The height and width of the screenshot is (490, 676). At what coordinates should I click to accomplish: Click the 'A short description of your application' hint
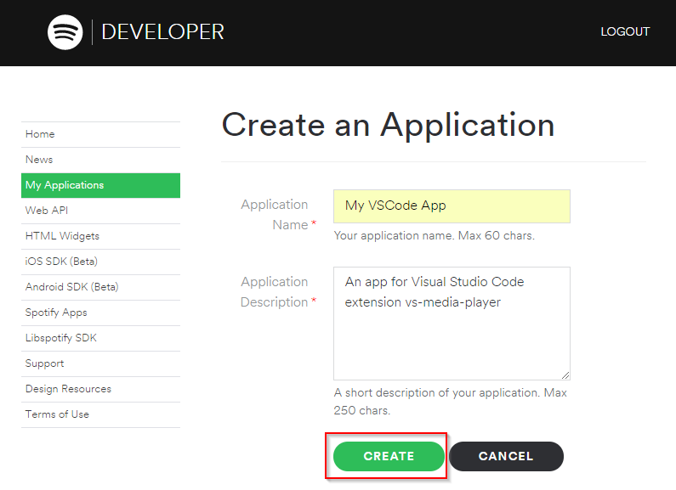tap(450, 402)
